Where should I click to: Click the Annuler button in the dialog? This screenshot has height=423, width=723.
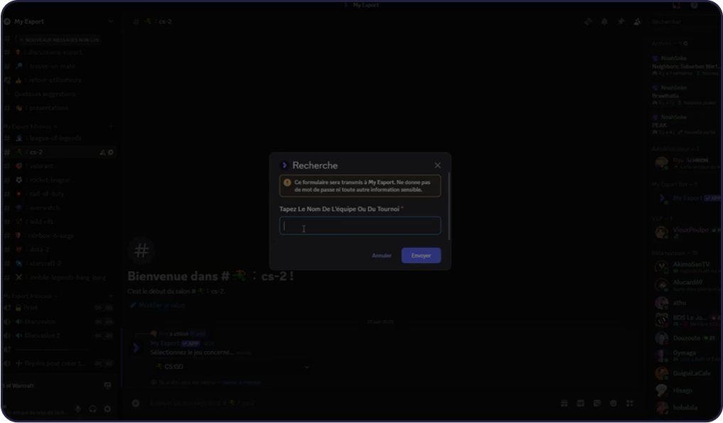[x=381, y=255]
